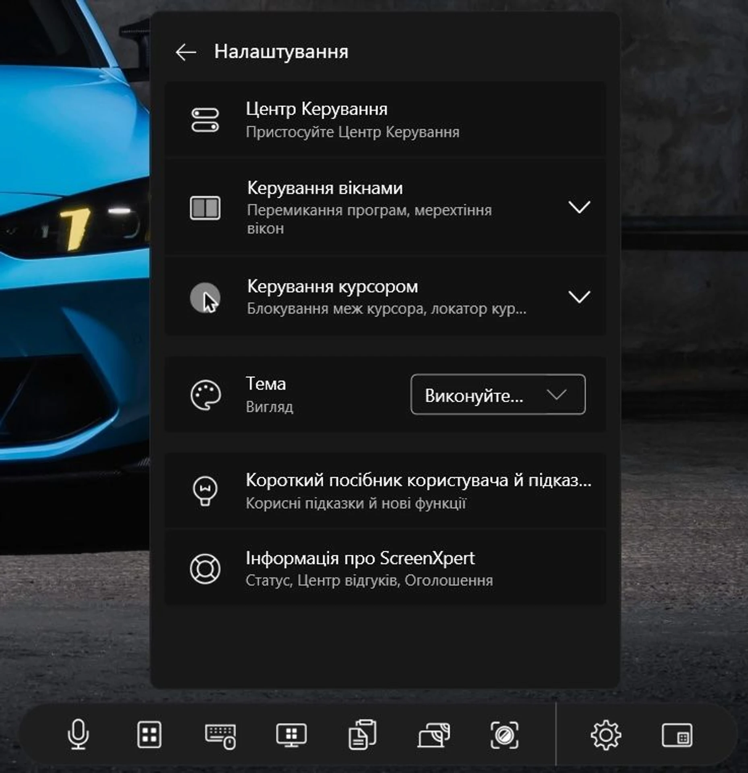Click the camera block toolbar icon

tap(504, 736)
